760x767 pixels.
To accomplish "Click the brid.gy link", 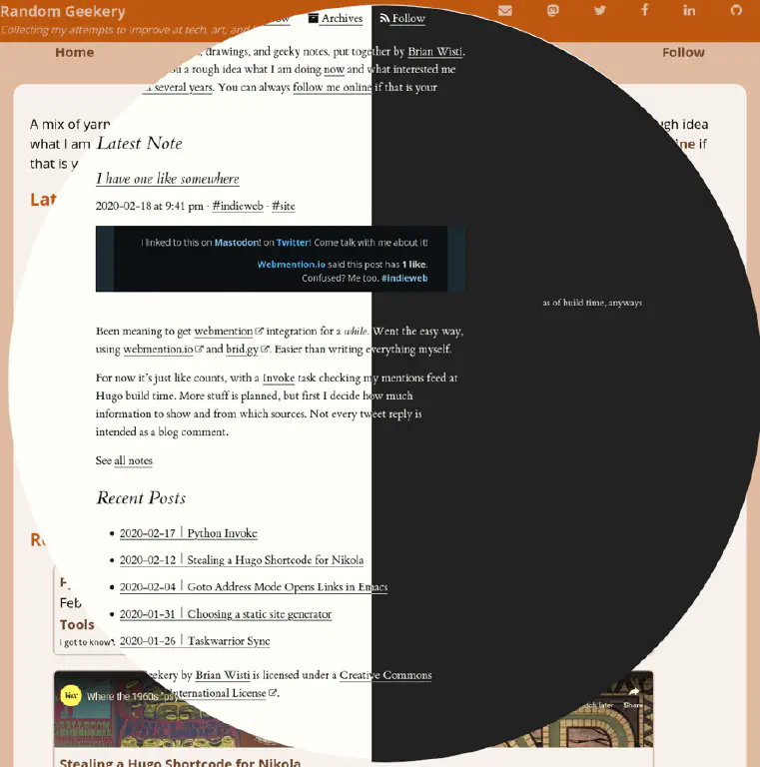I will pos(242,350).
